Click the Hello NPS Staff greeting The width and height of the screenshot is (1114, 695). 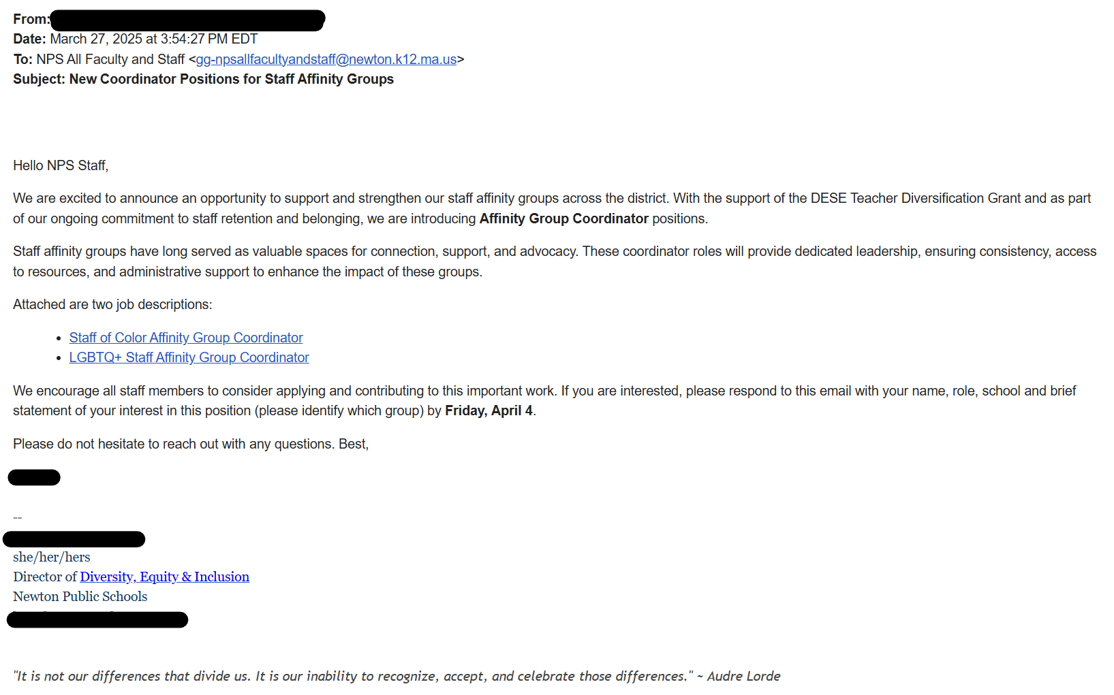point(61,165)
